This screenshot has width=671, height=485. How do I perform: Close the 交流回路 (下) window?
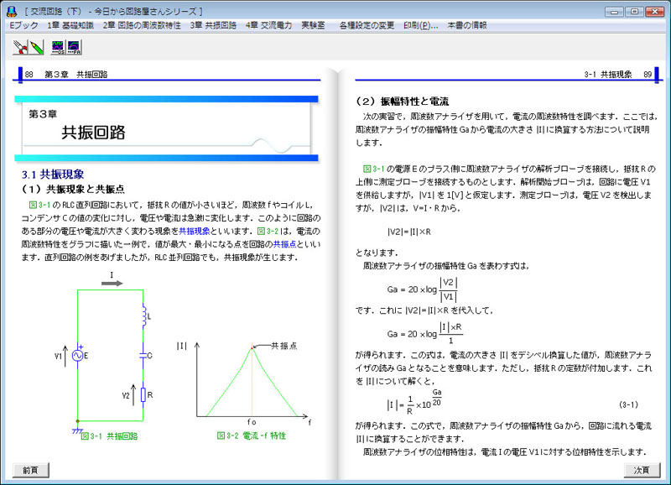(655, 12)
